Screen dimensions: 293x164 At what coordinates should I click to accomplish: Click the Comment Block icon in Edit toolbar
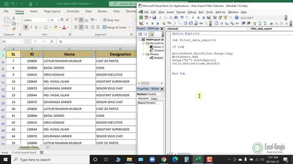[260, 23]
